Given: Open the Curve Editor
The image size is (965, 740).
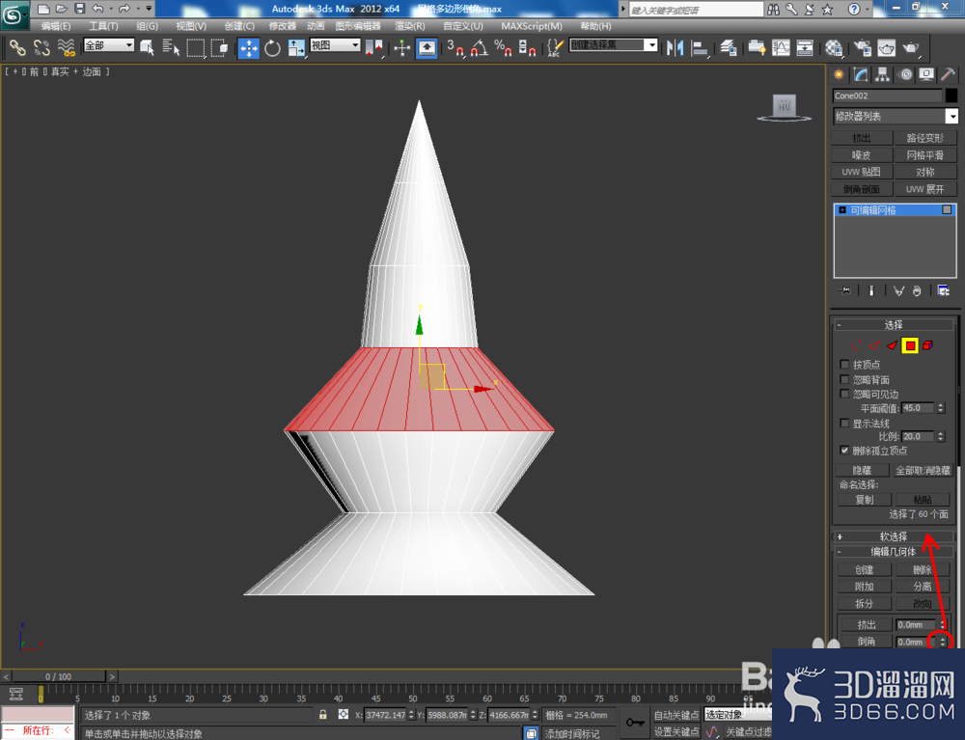Looking at the screenshot, I should tap(781, 47).
